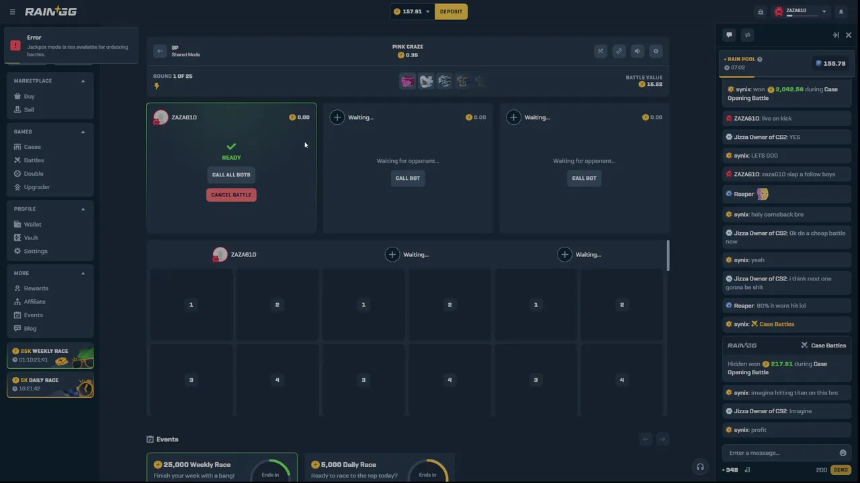This screenshot has width=860, height=483.
Task: Collapse the chat panel with arrow-bar icon
Action: point(836,35)
